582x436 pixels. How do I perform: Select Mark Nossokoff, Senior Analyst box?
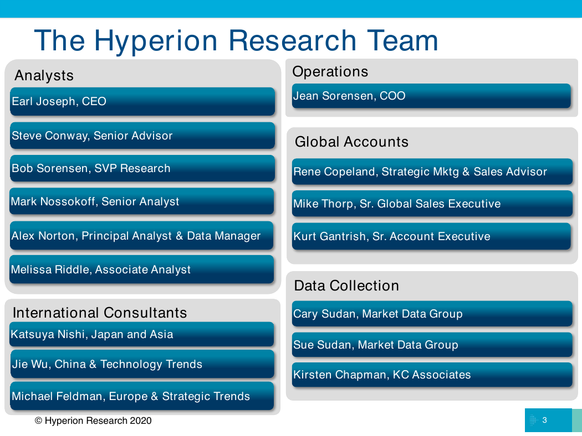coord(142,201)
